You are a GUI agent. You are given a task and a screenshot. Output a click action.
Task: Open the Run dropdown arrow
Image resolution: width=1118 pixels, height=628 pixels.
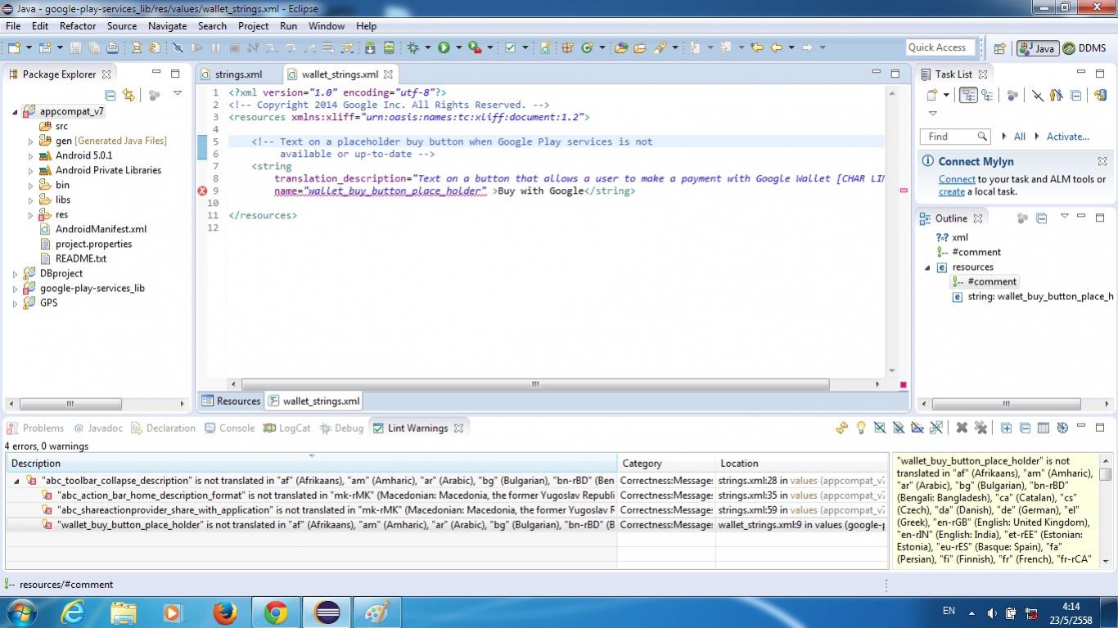pos(458,48)
